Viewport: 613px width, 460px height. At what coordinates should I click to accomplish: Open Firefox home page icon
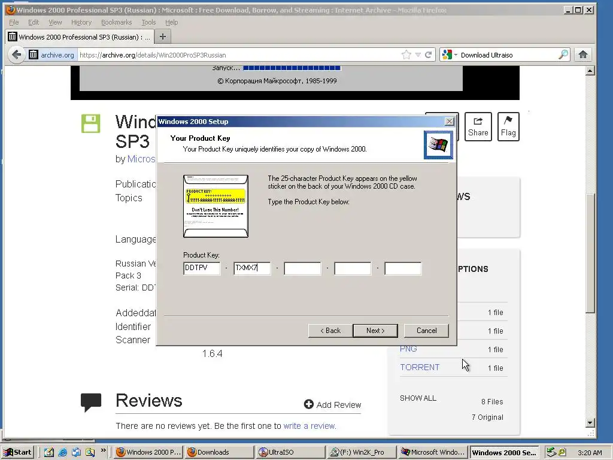[583, 55]
